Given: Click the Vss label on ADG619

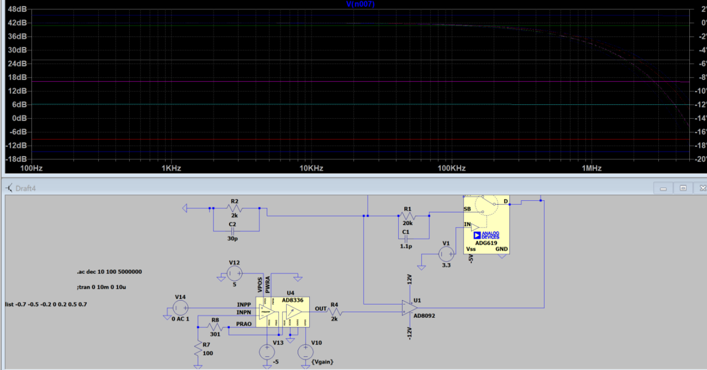Looking at the screenshot, I should point(471,249).
